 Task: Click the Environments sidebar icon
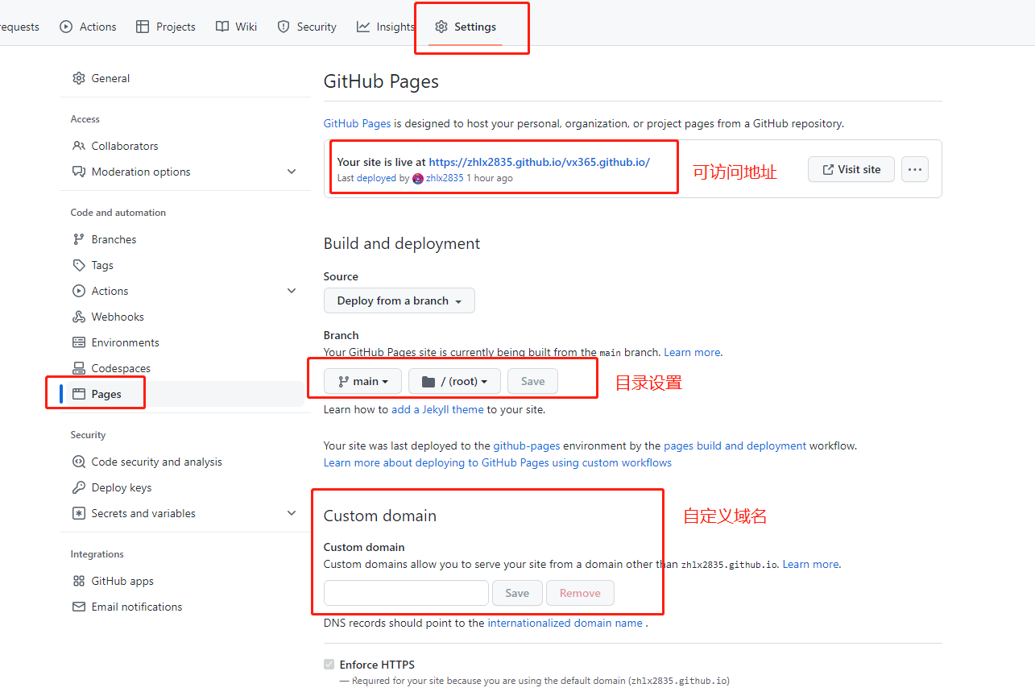click(78, 342)
